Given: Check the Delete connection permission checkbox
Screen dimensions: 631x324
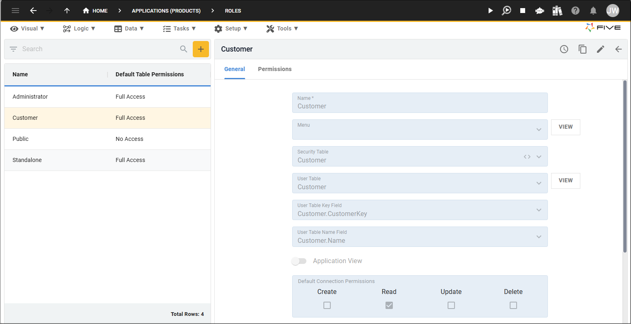Looking at the screenshot, I should (513, 305).
